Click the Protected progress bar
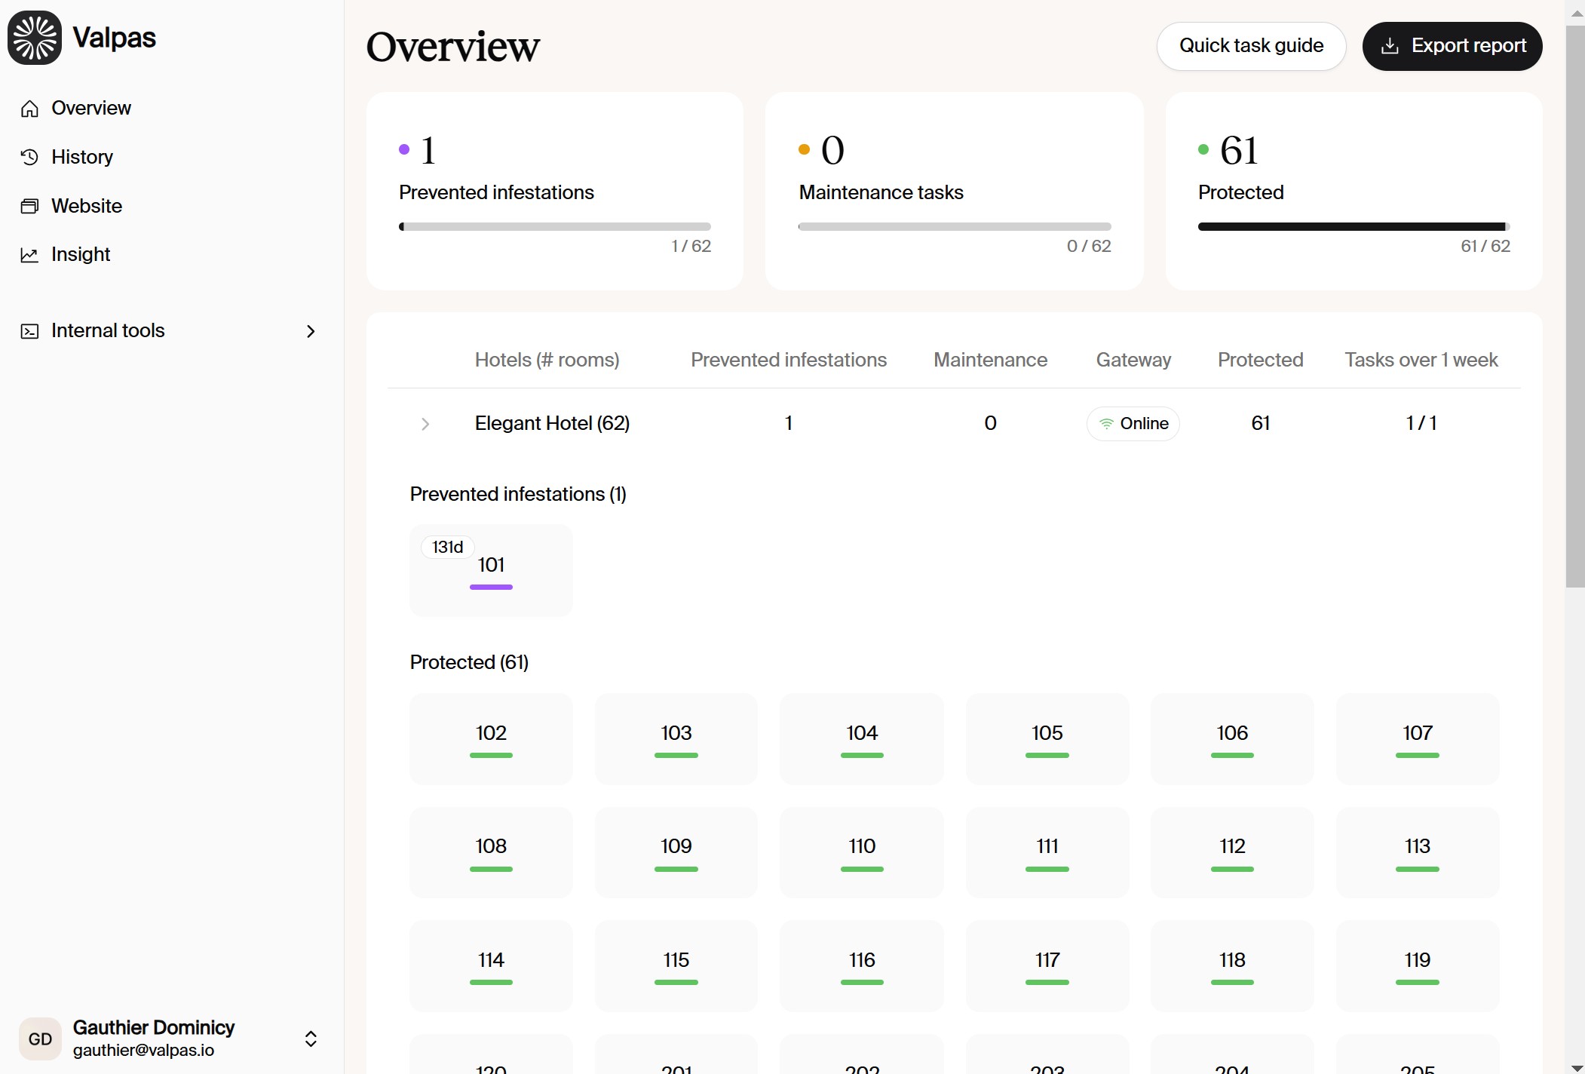This screenshot has height=1074, width=1585. pyautogui.click(x=1353, y=226)
